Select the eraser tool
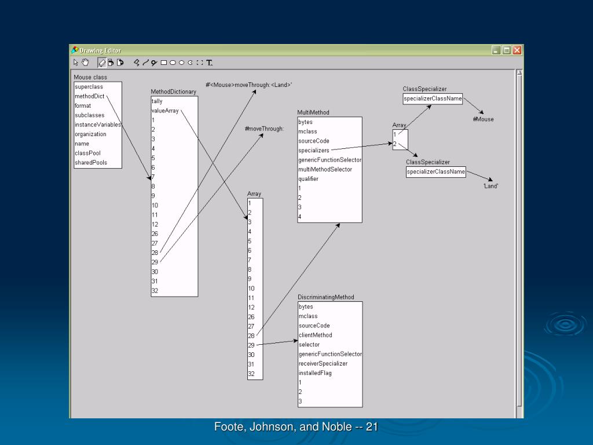The image size is (593, 445). tap(102, 63)
